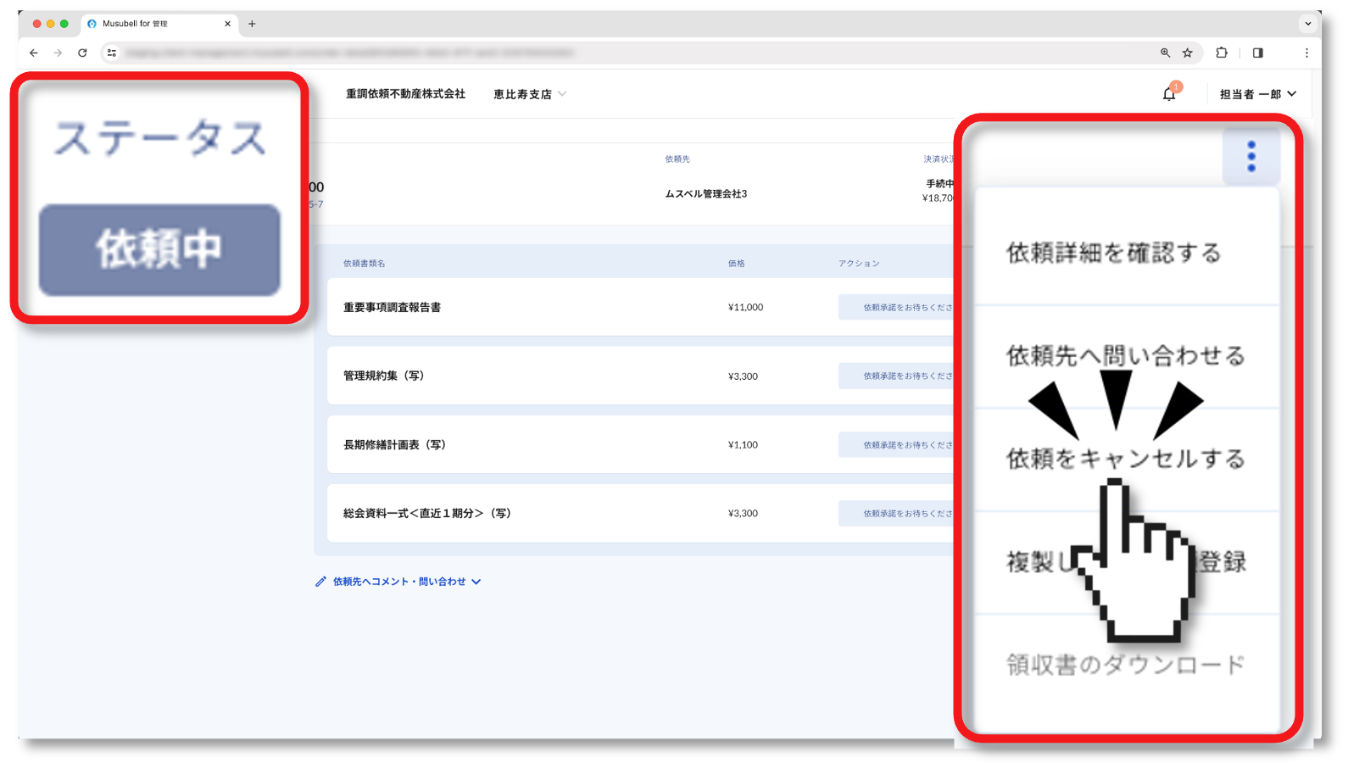Screen dimensions: 1348x769
Task: Expand 依頼先へコメント・問い合わせ section
Action: 398,582
